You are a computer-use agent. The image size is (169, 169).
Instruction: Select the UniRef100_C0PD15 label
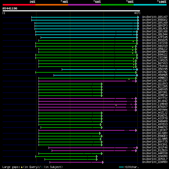[x=155, y=61]
